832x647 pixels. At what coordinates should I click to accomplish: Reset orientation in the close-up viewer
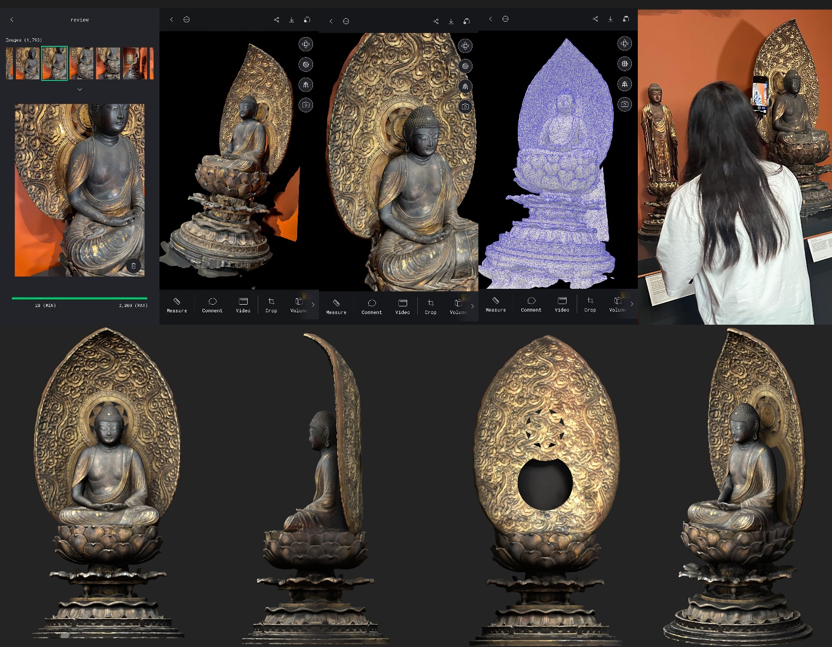pyautogui.click(x=465, y=46)
